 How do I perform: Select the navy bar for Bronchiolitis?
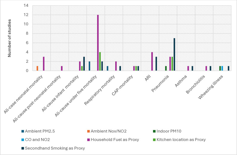tap(211, 68)
